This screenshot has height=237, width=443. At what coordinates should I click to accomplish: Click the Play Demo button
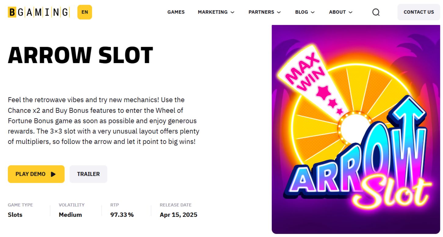click(x=36, y=174)
